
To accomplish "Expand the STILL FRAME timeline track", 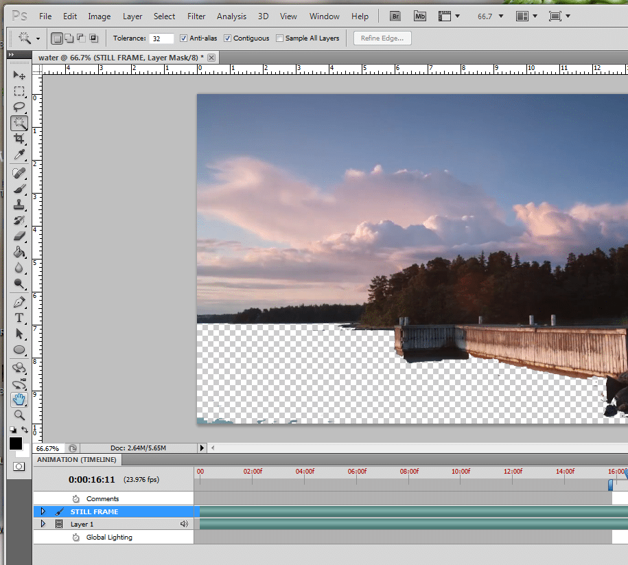I will 43,511.
